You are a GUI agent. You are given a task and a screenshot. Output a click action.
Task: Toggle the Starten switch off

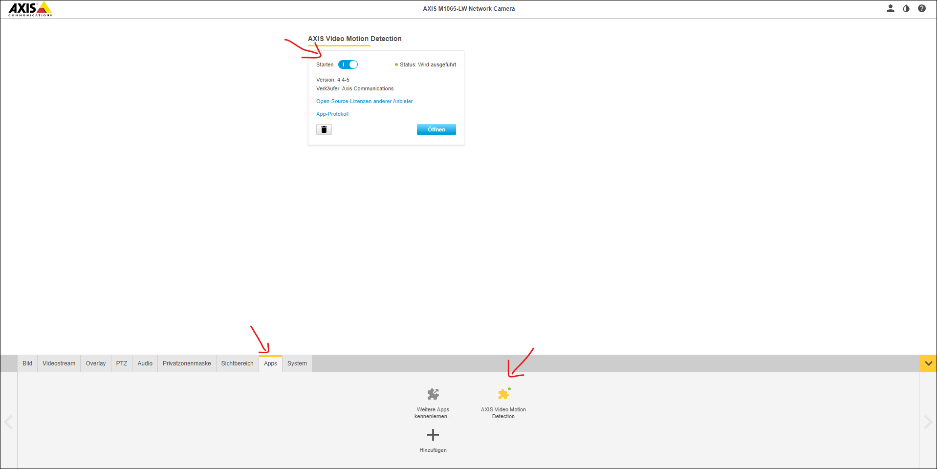pyautogui.click(x=348, y=64)
